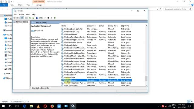Open Services File menu

[15, 15]
